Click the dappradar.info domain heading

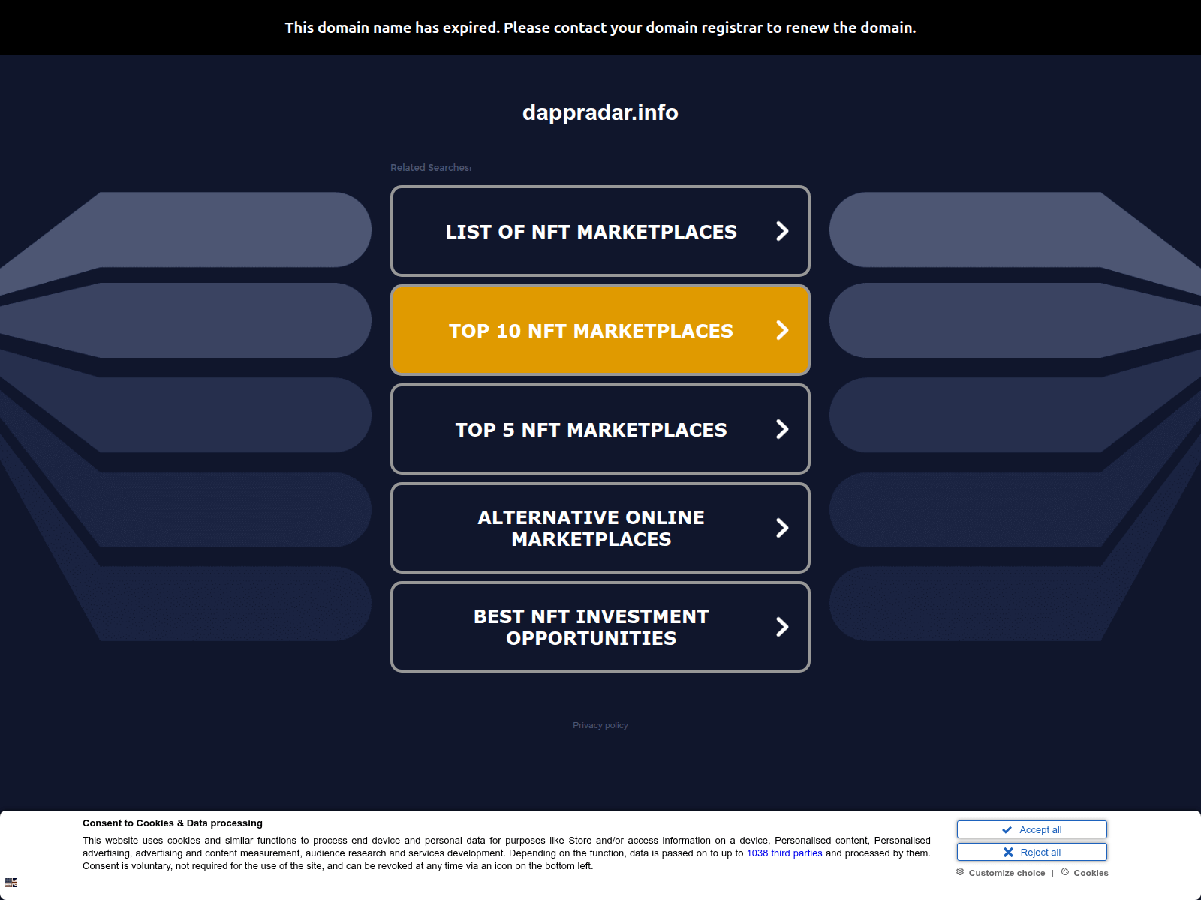click(x=600, y=112)
